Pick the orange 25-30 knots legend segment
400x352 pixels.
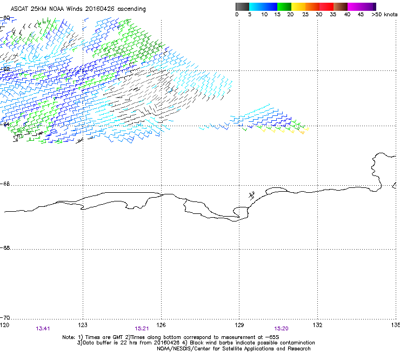tap(312, 6)
